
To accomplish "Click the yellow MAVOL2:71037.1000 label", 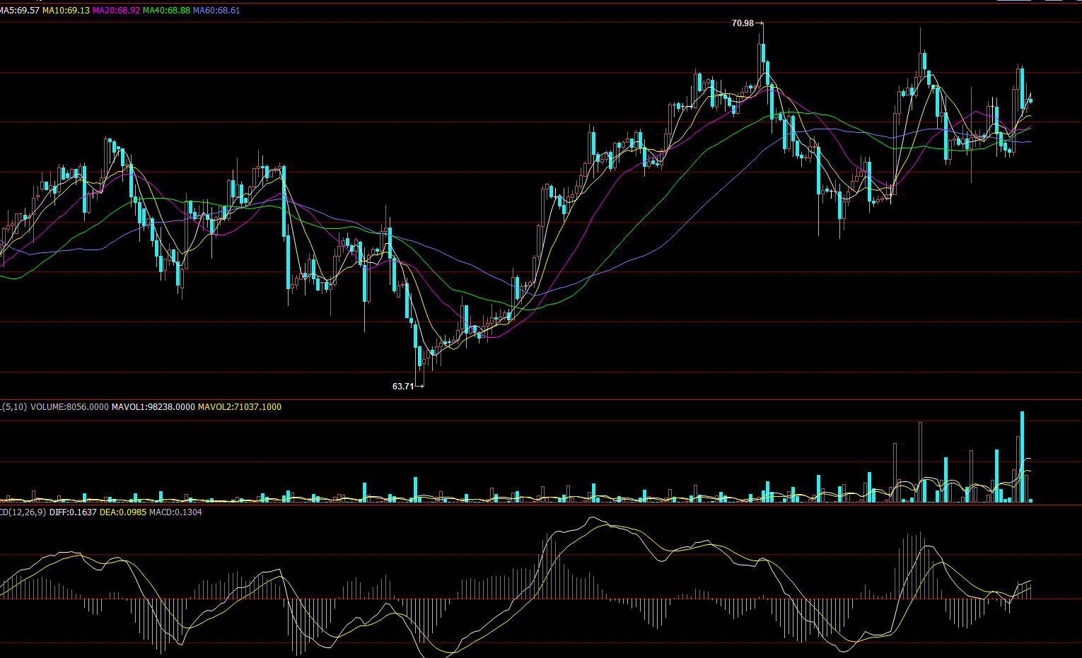I will tap(239, 407).
